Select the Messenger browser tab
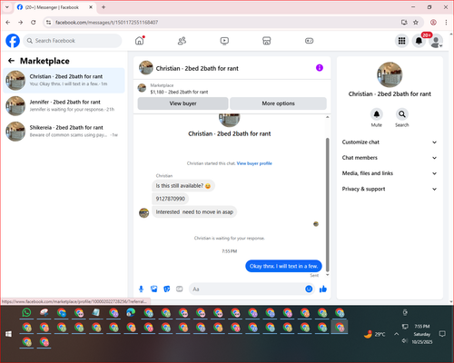Screen dimensions: 454x363 [x=54, y=7]
